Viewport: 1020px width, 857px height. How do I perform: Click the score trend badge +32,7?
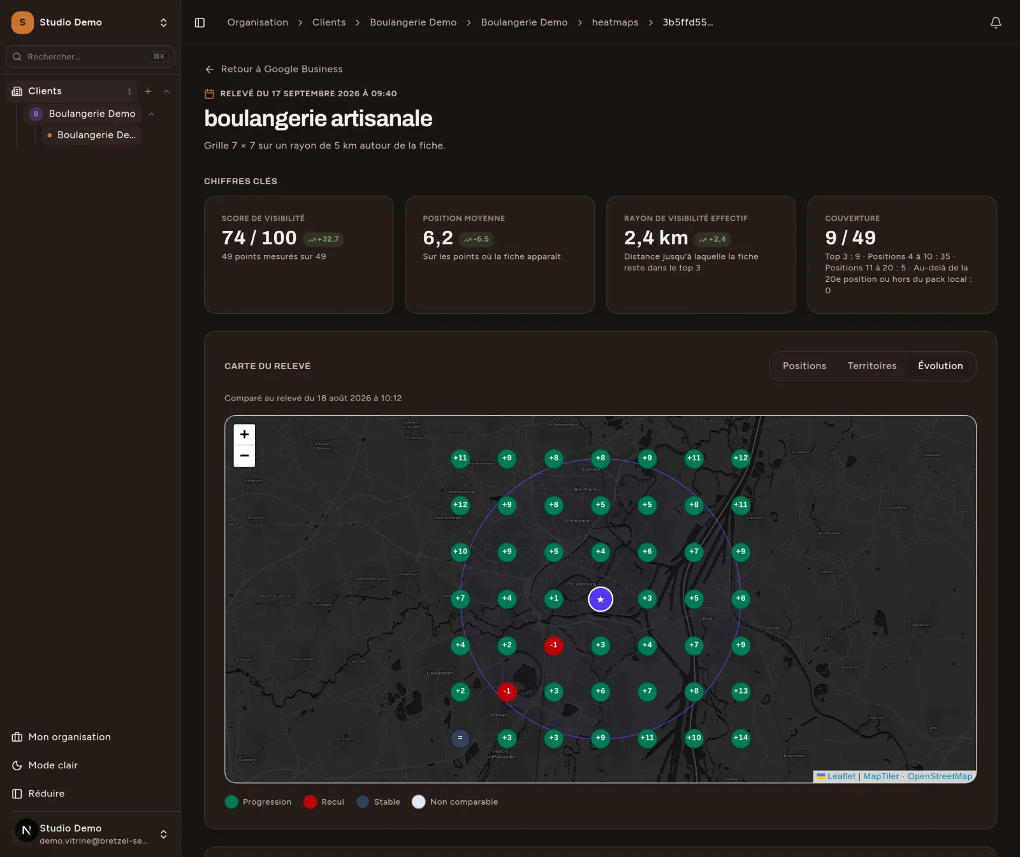[323, 239]
